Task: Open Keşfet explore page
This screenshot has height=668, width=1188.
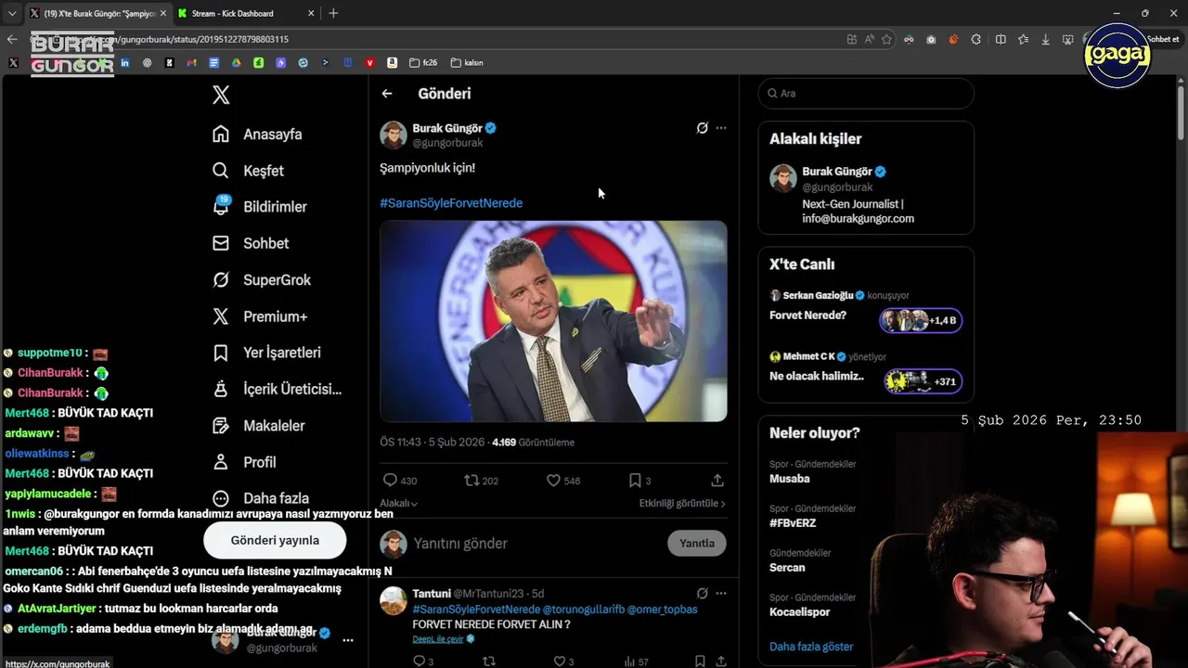Action: tap(248, 171)
